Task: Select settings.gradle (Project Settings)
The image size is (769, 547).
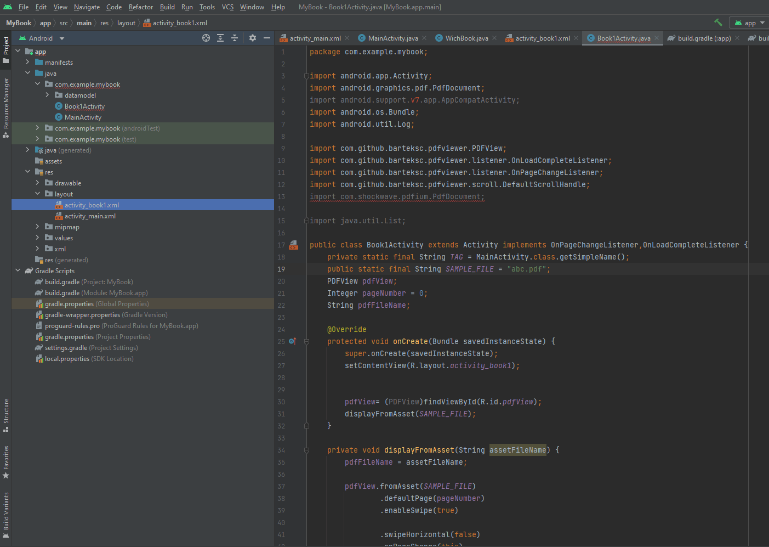Action: (91, 348)
